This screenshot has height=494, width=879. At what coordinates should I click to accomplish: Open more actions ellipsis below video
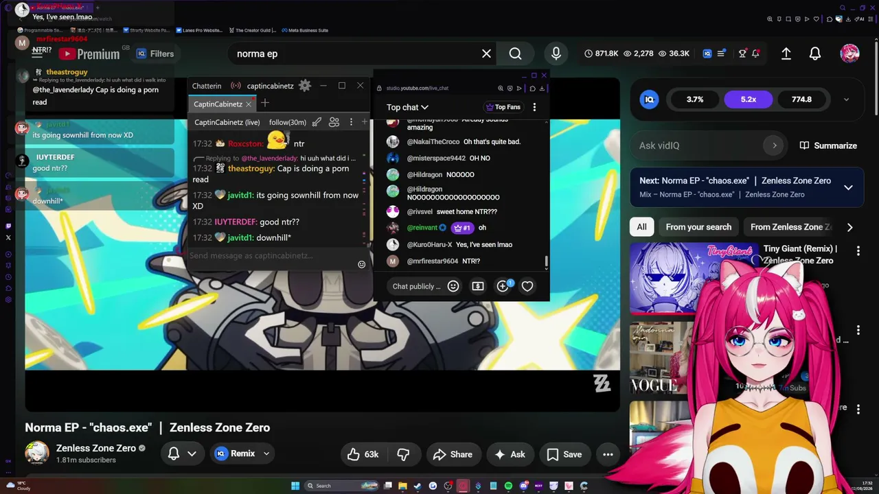point(608,454)
